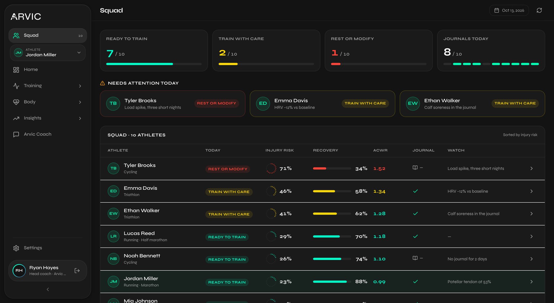Click the Journals Today segmented bar
The height and width of the screenshot is (303, 554).
[491, 64]
